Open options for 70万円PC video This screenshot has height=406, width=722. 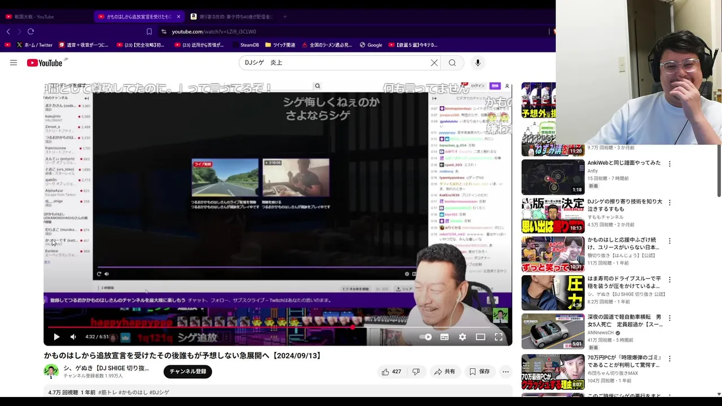tap(670, 358)
